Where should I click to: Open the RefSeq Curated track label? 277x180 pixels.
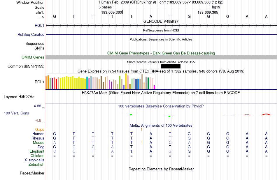[31, 34]
